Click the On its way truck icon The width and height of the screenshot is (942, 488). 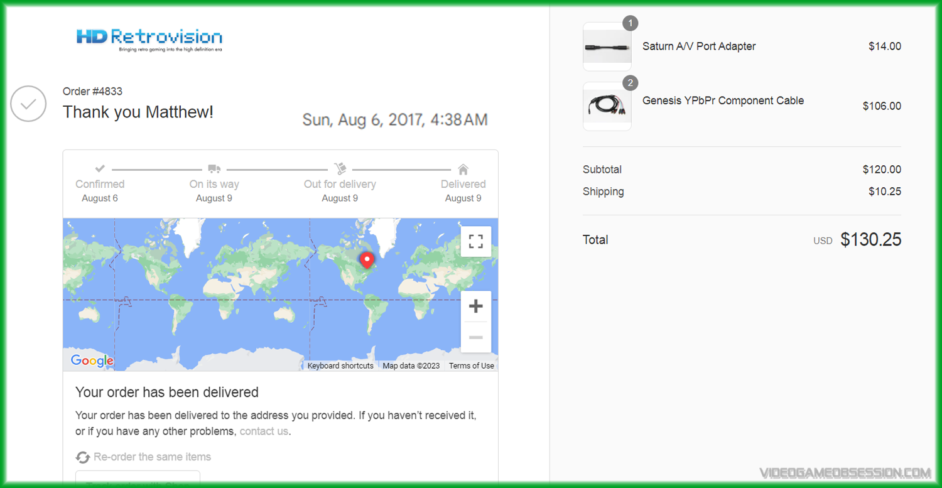click(214, 169)
